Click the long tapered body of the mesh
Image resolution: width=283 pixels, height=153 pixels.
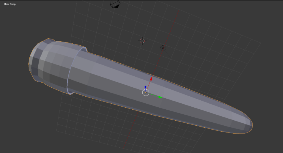click(x=184, y=99)
